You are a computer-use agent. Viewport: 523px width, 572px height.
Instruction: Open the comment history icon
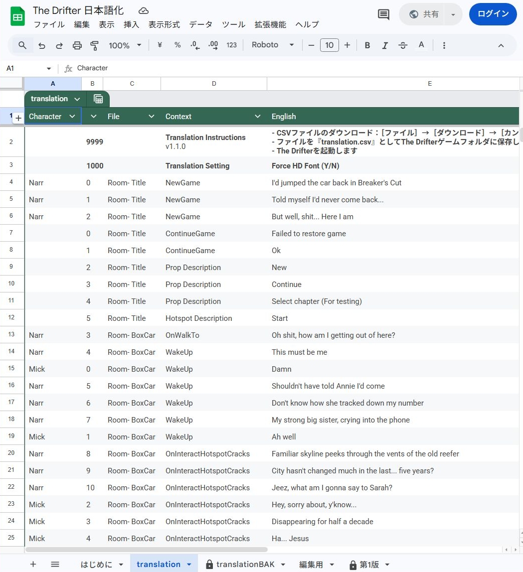pyautogui.click(x=383, y=14)
